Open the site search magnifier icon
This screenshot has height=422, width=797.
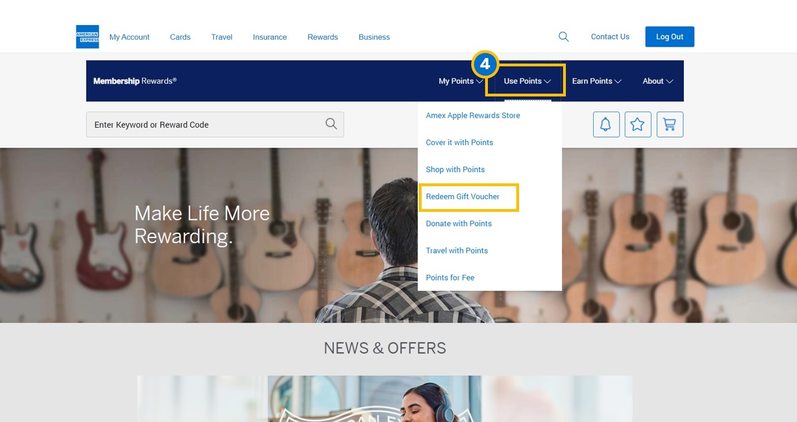click(564, 37)
